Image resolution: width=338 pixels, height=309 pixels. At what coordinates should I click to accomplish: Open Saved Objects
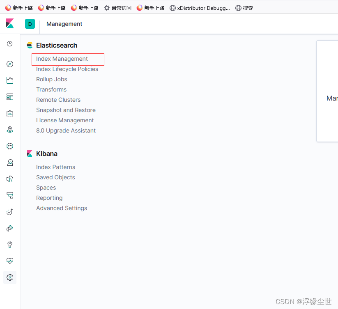[55, 177]
